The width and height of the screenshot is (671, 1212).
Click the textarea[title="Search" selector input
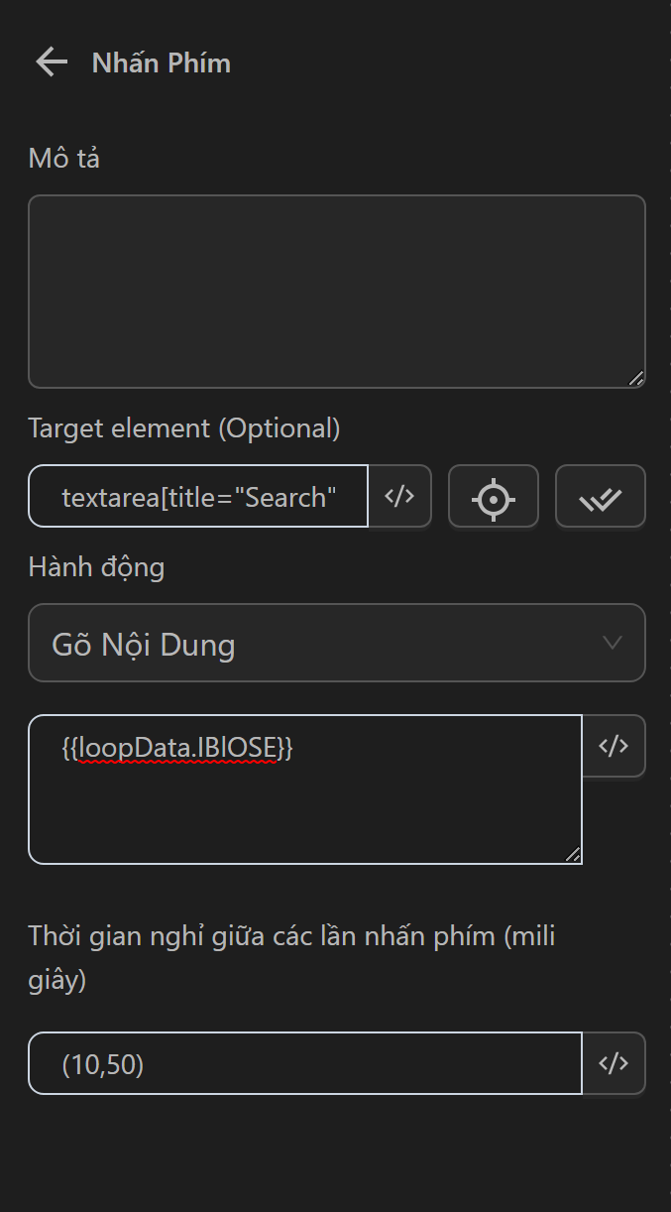coord(199,497)
